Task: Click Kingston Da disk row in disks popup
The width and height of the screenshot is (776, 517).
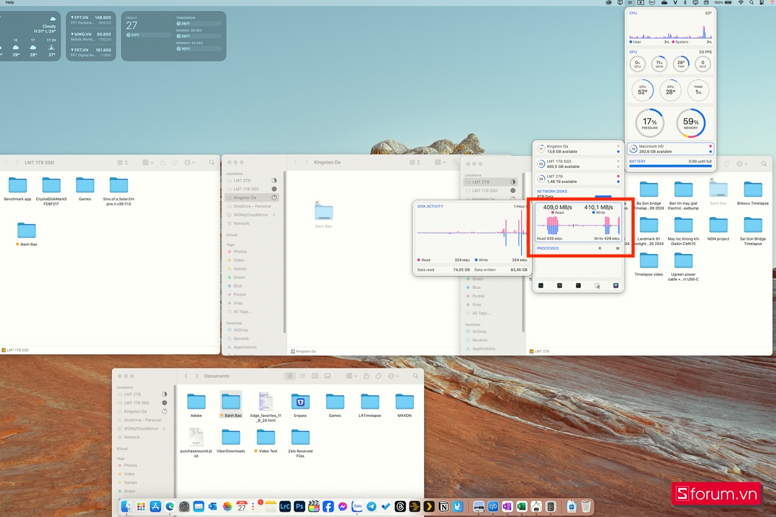Action: point(578,149)
